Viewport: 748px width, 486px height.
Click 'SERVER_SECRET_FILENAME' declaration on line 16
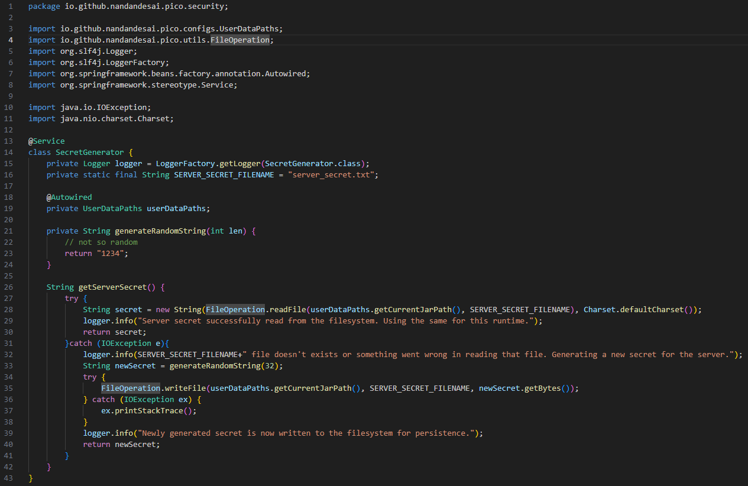coord(224,175)
